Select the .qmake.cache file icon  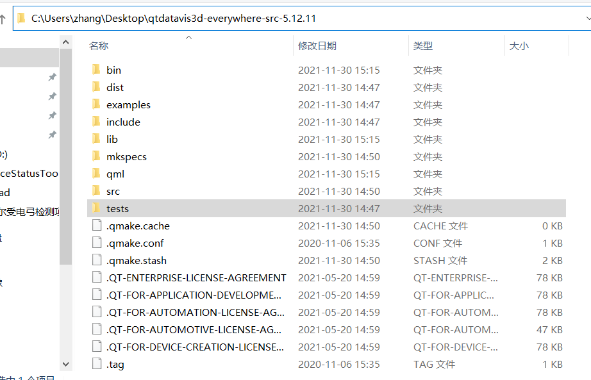[x=97, y=226]
